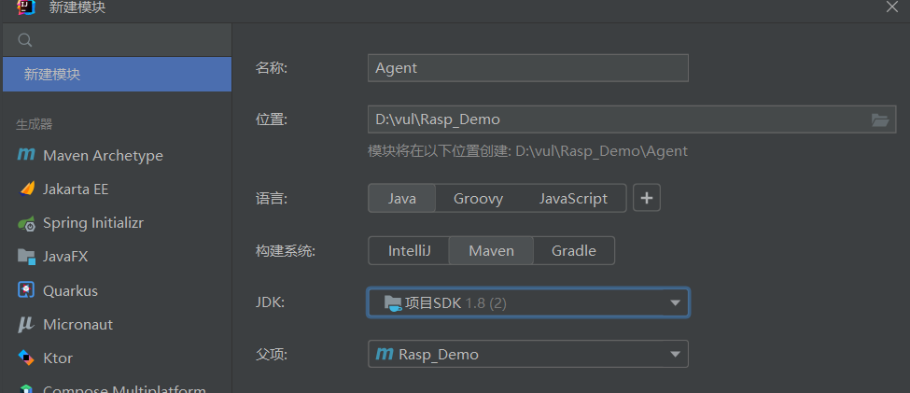Pick Gradle as build system
Viewport: 910px width, 393px height.
click(574, 250)
